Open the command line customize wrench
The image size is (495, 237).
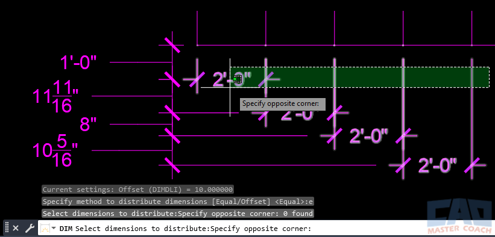[x=30, y=228]
